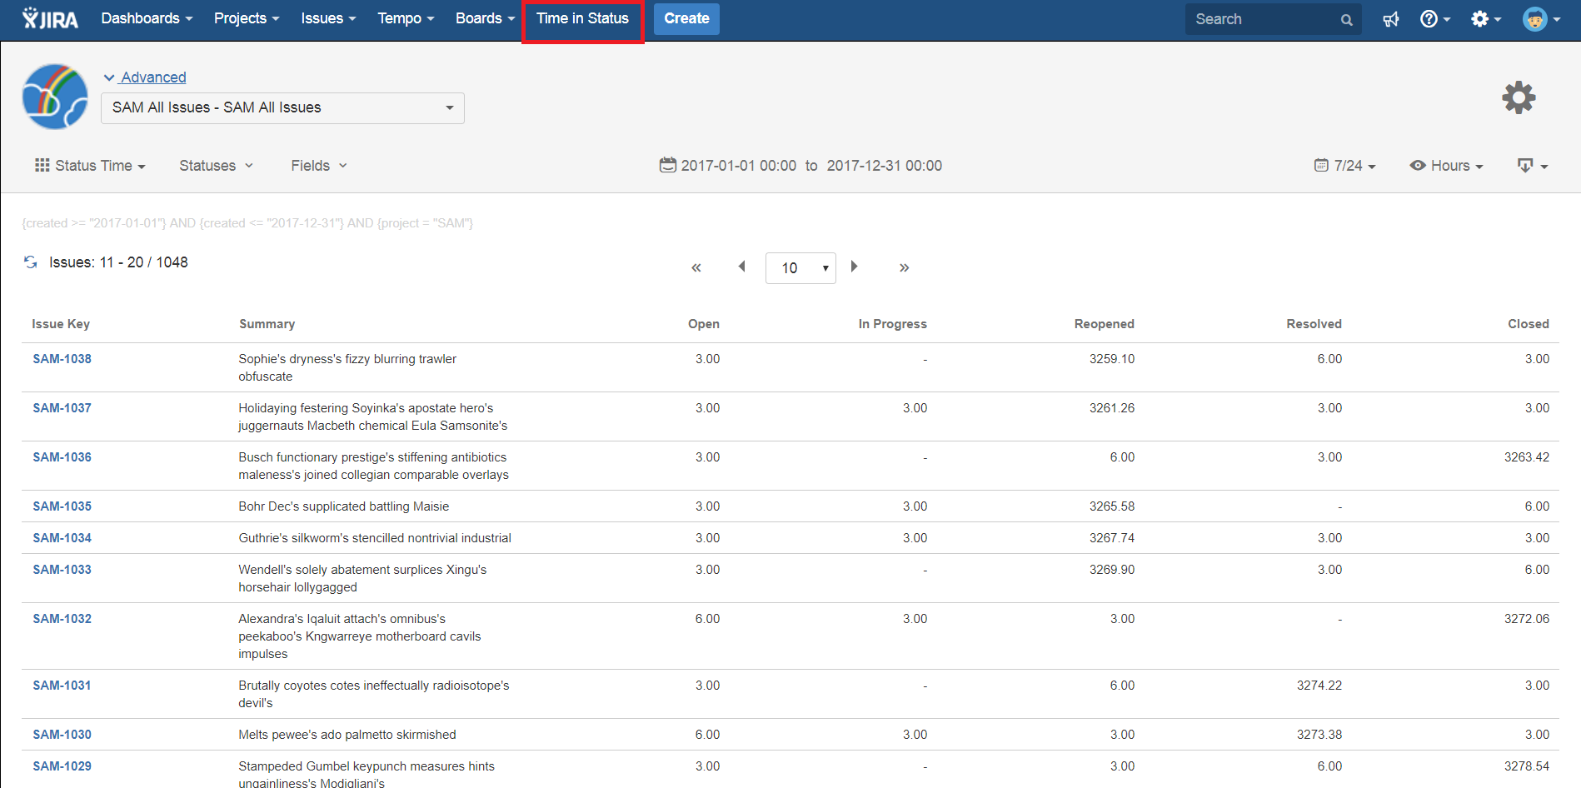1581x788 pixels.
Task: Open issue SAM-1038 link
Action: tap(62, 359)
